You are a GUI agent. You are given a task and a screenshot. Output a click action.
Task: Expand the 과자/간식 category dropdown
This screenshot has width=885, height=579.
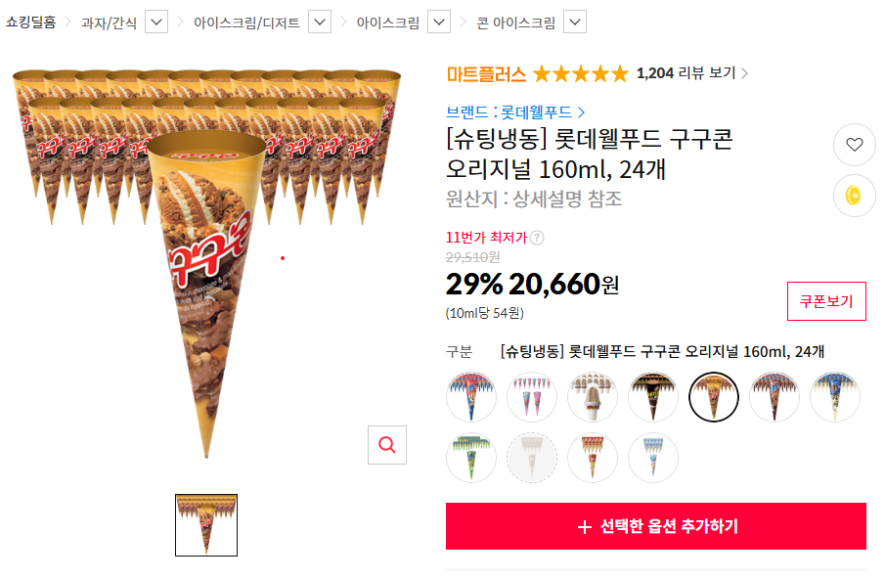tap(157, 22)
